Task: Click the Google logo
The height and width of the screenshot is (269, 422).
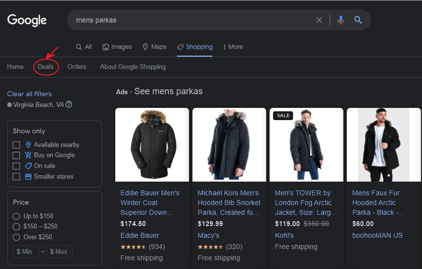Action: click(x=27, y=20)
